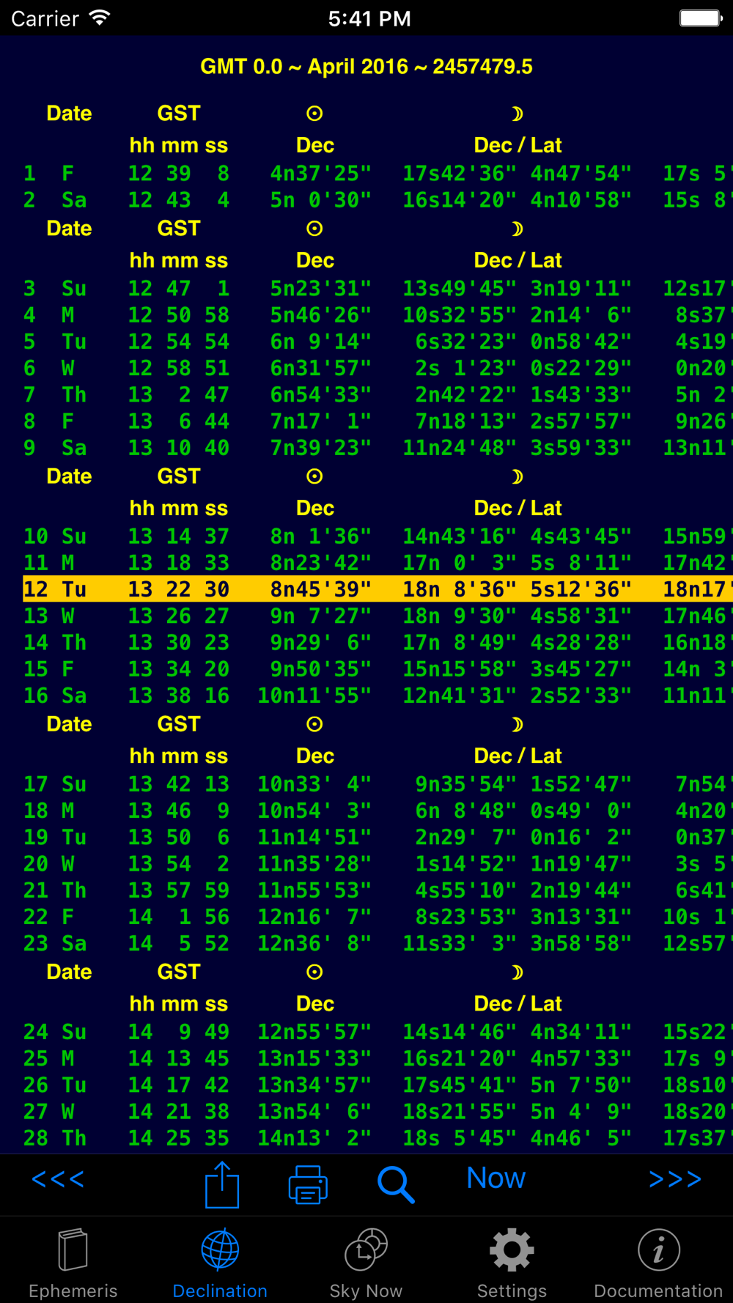Tap row 17 Su date cell
This screenshot has width=733, height=1303.
[x=55, y=784]
